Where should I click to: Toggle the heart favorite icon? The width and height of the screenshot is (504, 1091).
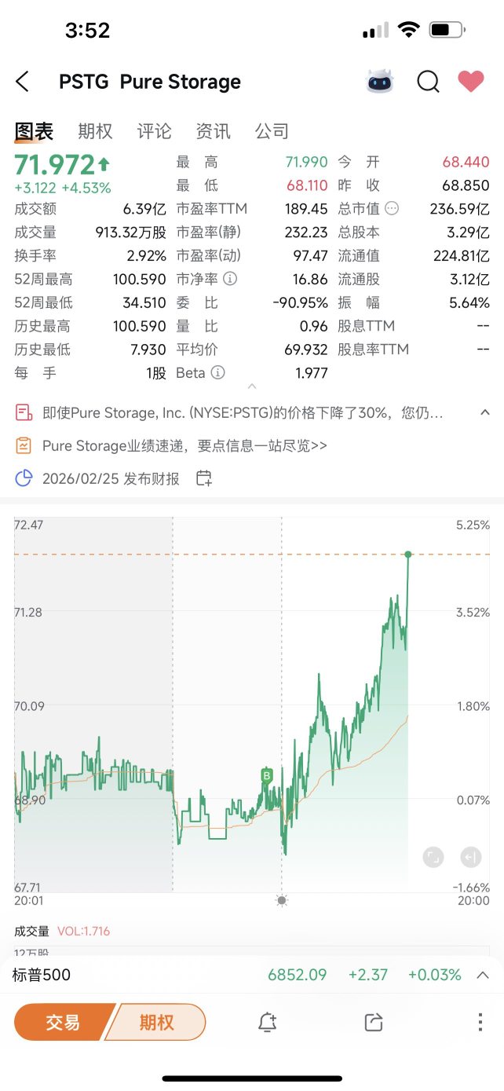point(471,81)
